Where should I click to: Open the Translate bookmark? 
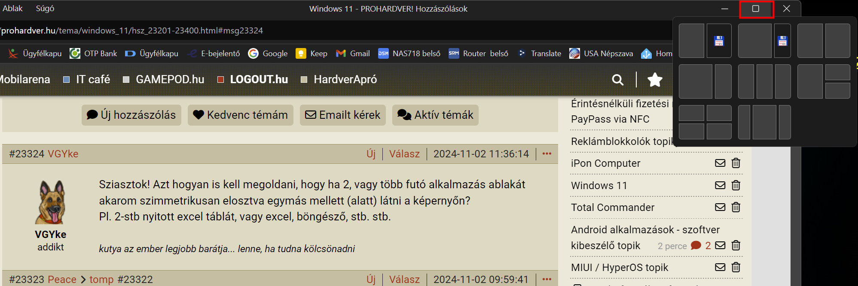tap(539, 54)
